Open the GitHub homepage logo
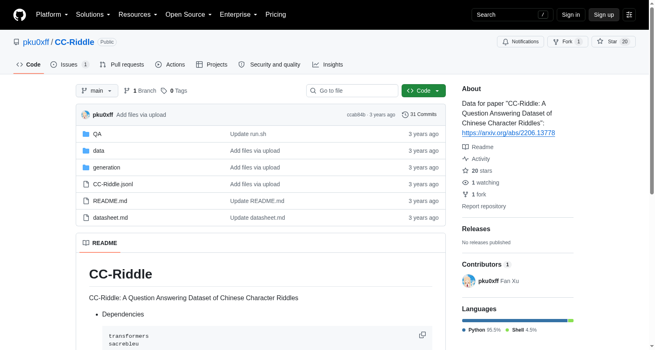 [x=20, y=15]
